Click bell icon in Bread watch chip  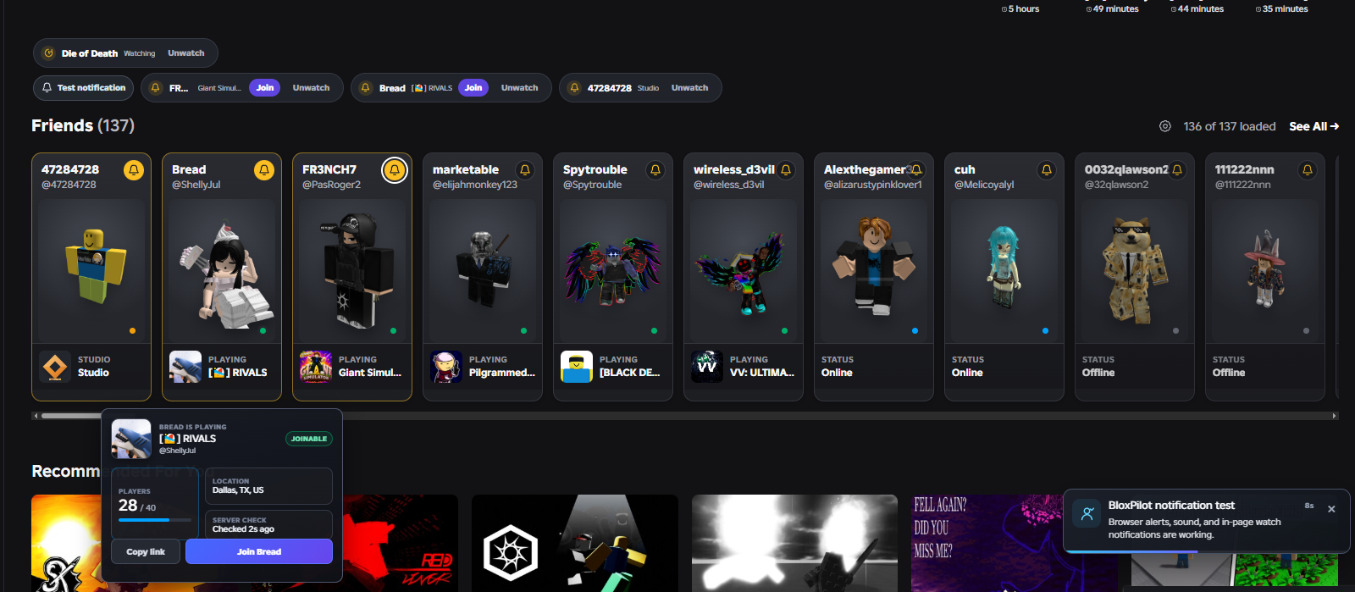click(x=366, y=88)
